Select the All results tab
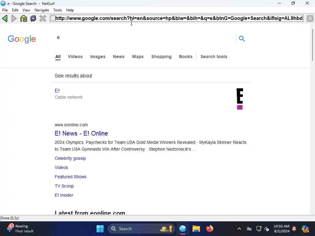Screen dimensions: 315x236 pyautogui.click(x=58, y=57)
